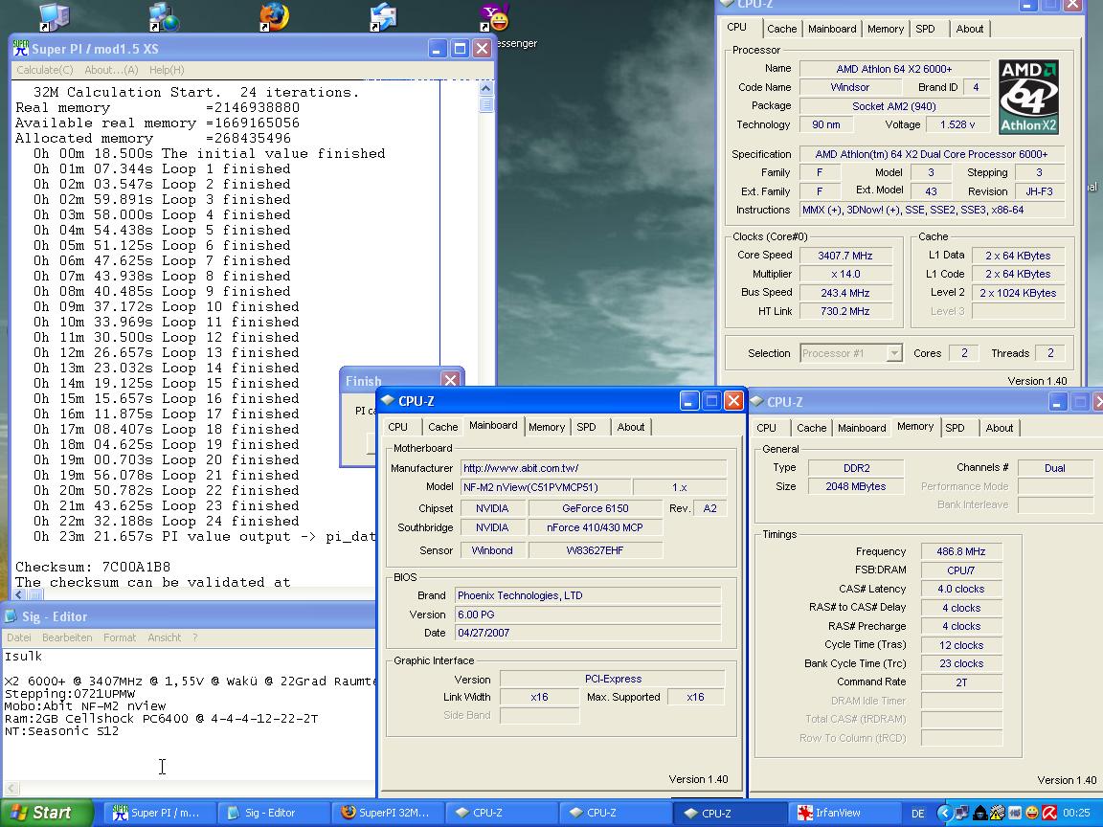Select Cache tab in CPU-Z Mainboard window

[x=442, y=427]
